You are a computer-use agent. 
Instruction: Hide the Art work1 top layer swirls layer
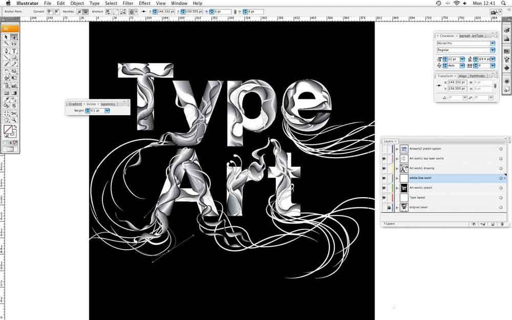384,159
